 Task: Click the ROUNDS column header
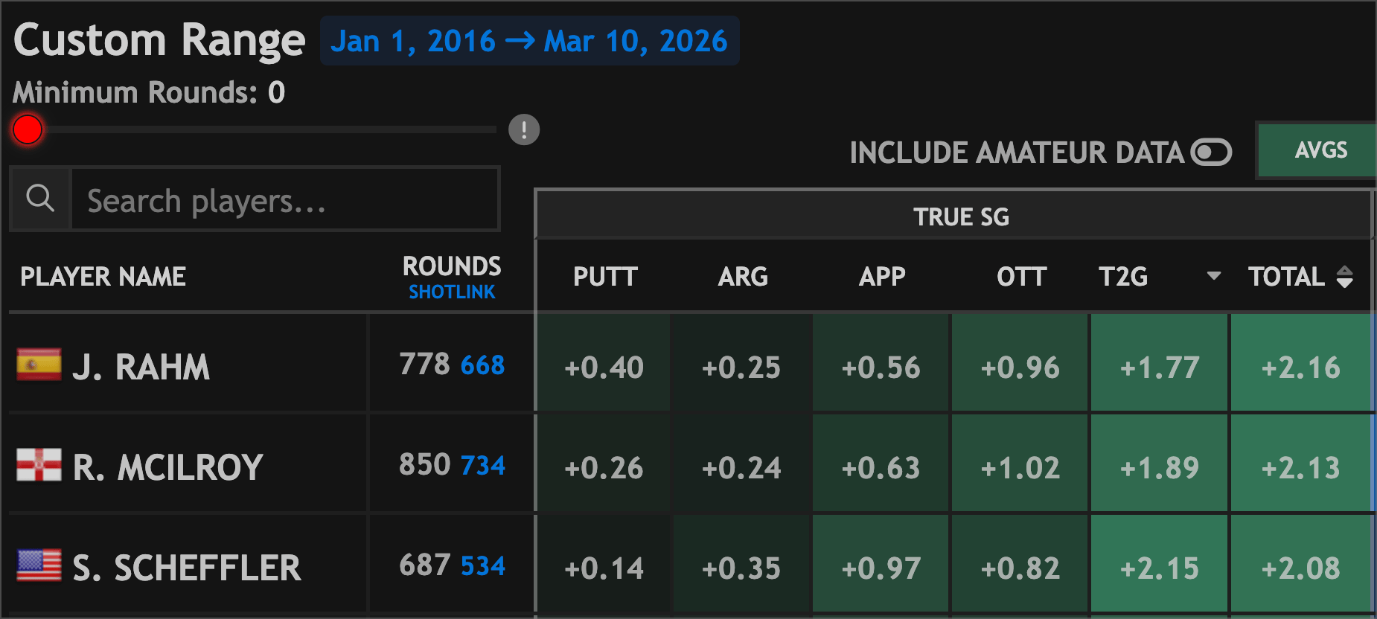coord(452,266)
